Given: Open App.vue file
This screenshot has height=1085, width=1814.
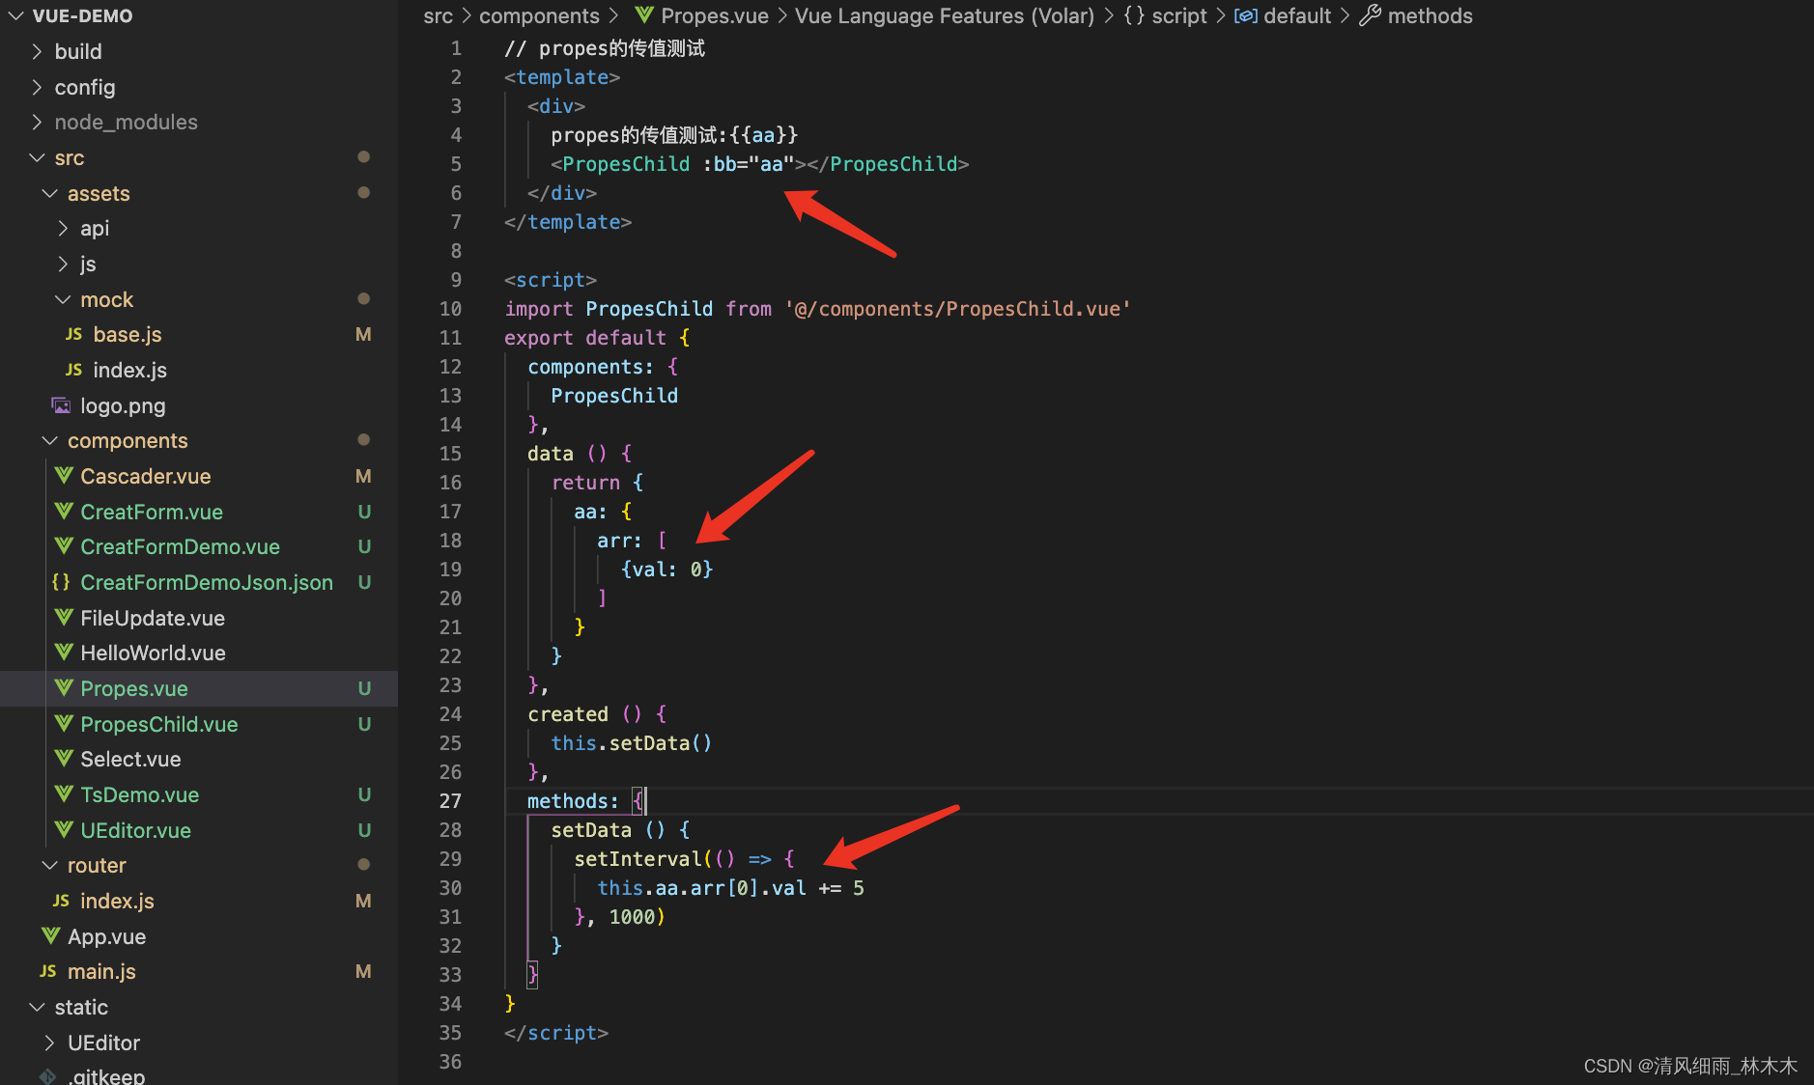Looking at the screenshot, I should [106, 936].
